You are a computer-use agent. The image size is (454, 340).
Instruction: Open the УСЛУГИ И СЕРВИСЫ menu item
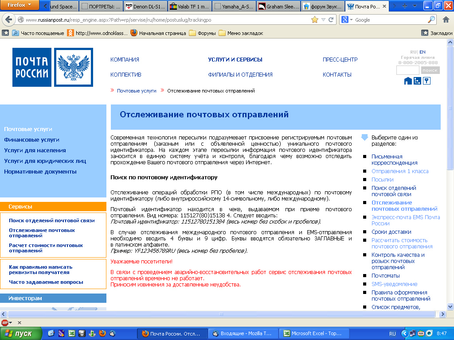[235, 60]
